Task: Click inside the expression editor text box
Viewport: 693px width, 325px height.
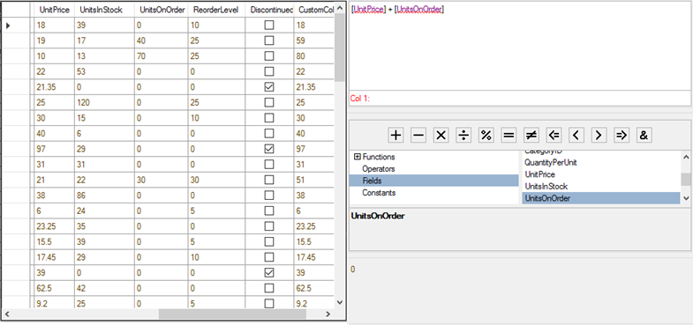Action: pos(520,47)
